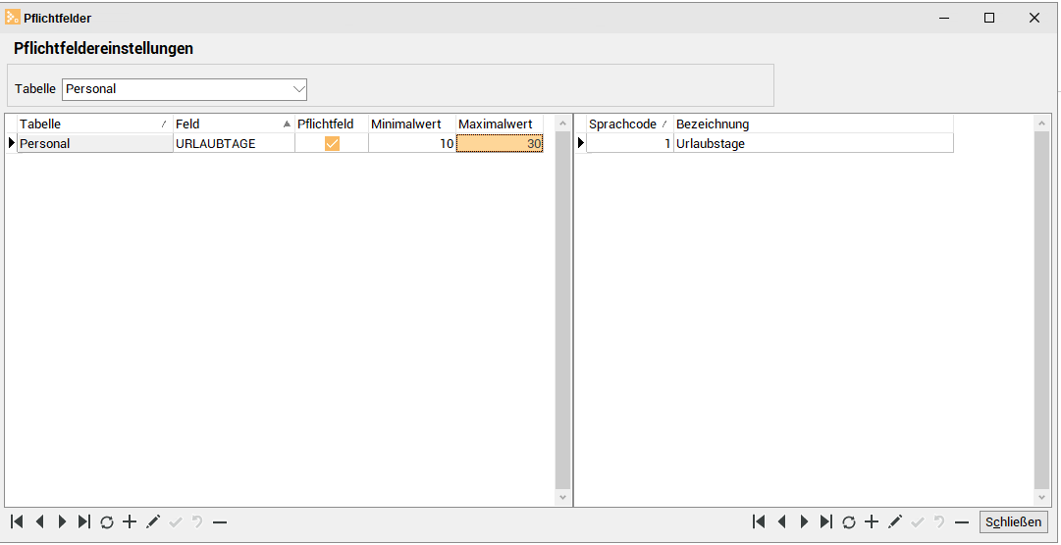This screenshot has height=545, width=1061.
Task: Delete record with left minus icon
Action: point(220,522)
